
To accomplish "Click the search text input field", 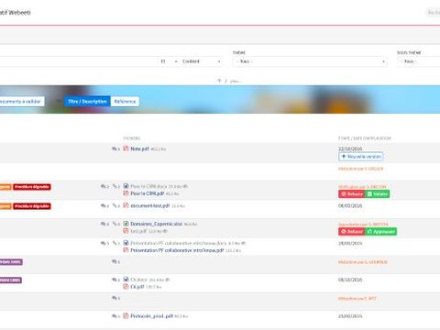I will click(x=79, y=61).
